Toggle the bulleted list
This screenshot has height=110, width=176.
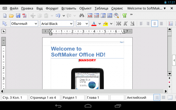(x=171, y=23)
